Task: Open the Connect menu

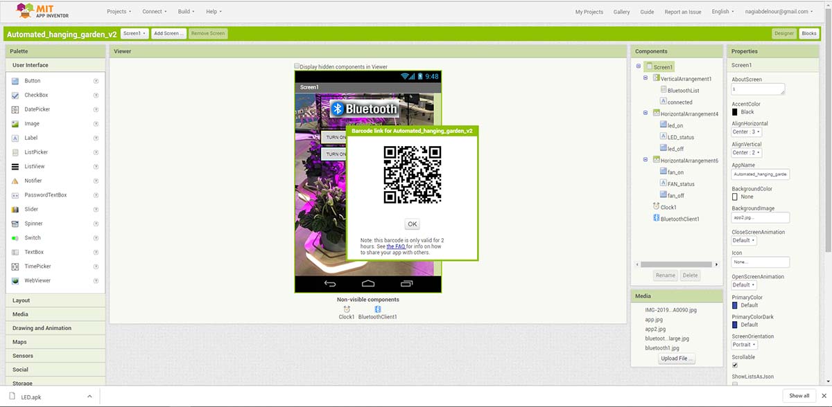Action: [155, 11]
